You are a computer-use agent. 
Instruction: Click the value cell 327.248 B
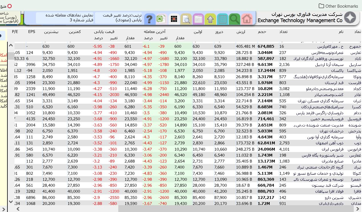point(245,65)
